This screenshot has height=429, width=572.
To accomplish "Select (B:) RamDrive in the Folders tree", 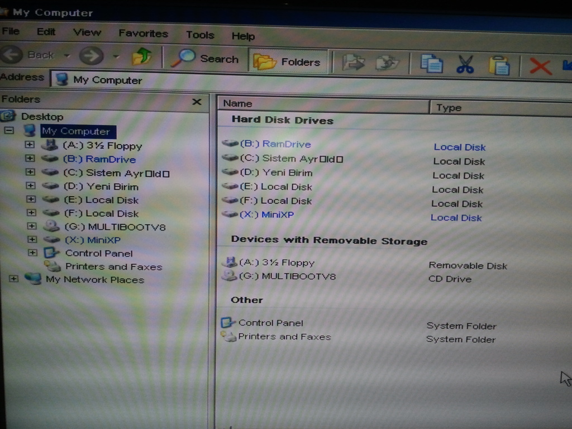I will click(99, 159).
